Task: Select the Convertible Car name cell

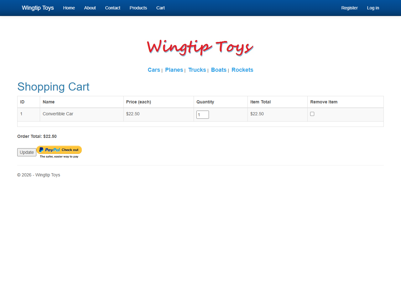Action: pos(58,114)
